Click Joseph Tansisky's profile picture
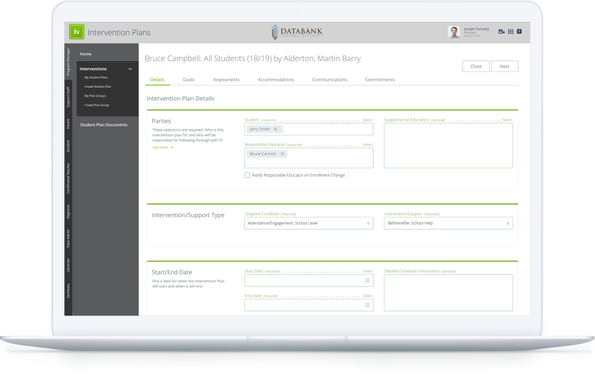The width and height of the screenshot is (595, 375). coord(454,31)
